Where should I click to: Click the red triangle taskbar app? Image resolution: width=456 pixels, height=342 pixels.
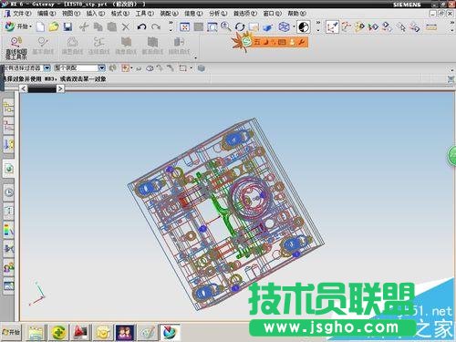[80, 333]
